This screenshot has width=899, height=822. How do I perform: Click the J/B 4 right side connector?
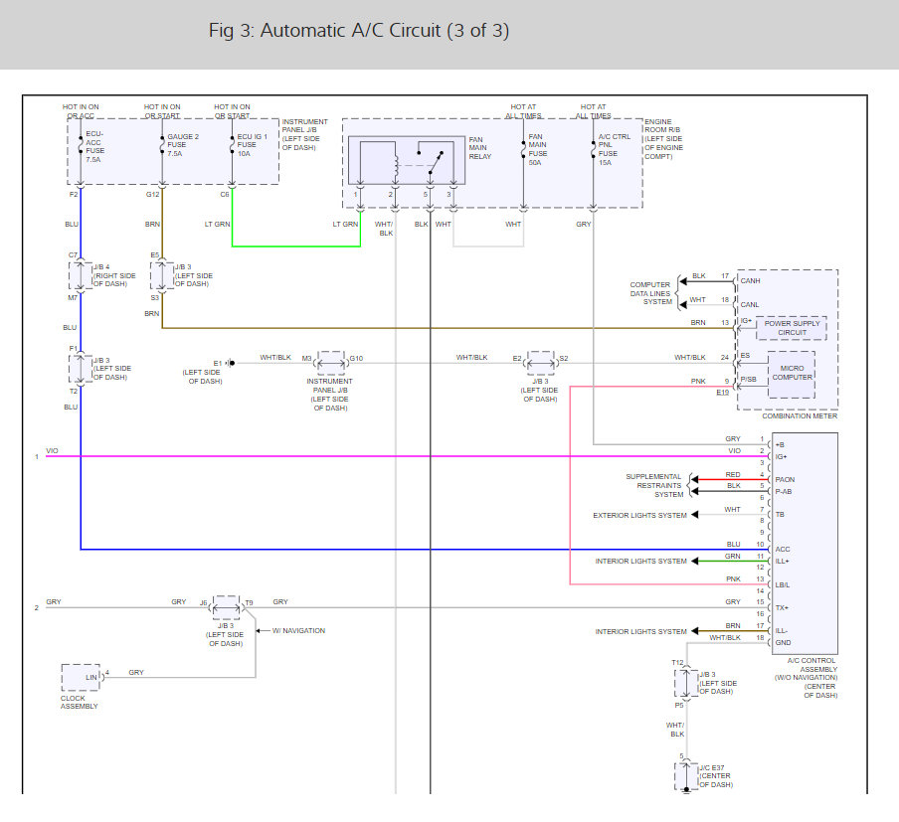pos(81,275)
